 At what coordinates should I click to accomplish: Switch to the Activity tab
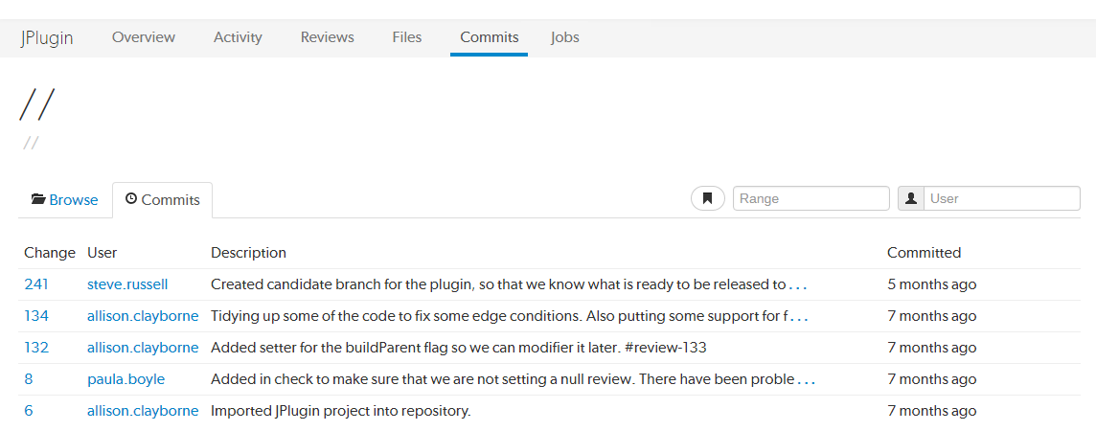(238, 37)
